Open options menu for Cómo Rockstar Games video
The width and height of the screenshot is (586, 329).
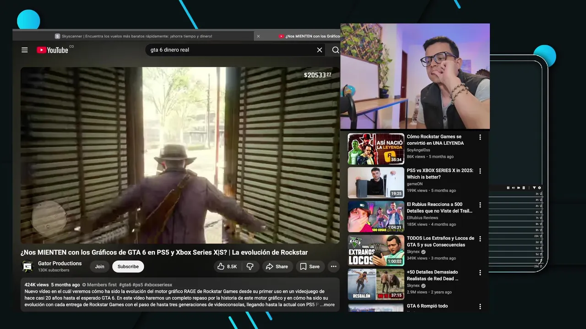point(480,137)
